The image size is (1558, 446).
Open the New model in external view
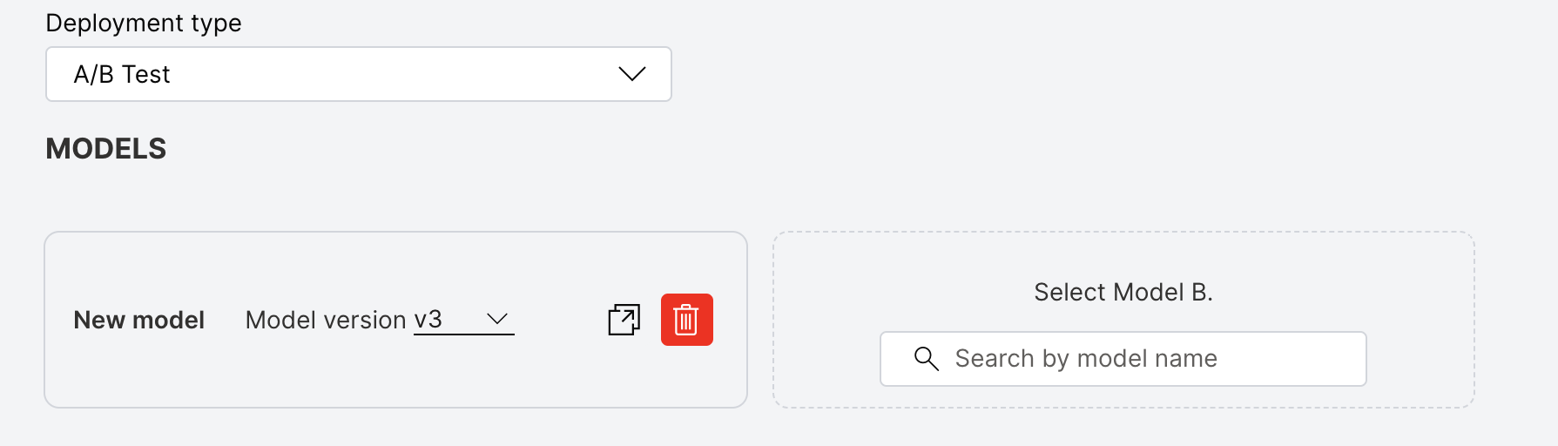624,320
